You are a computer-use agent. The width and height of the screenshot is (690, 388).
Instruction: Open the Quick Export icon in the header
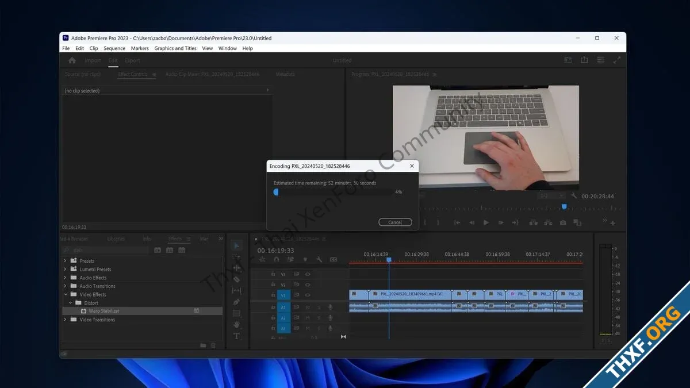click(584, 60)
